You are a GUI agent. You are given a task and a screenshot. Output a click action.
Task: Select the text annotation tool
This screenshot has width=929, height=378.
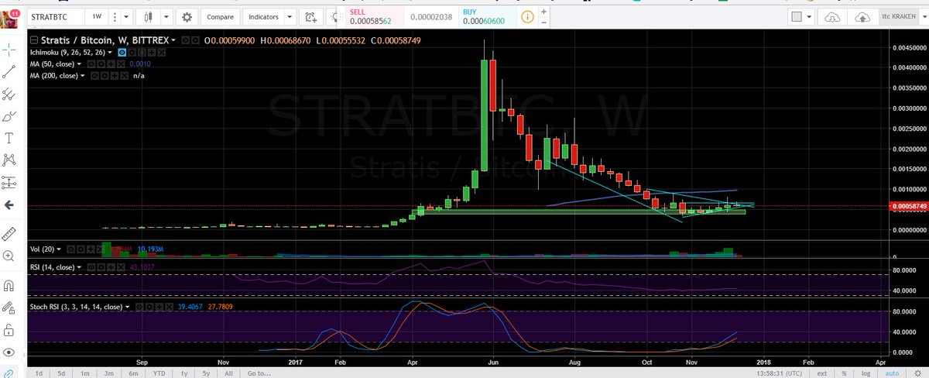[9, 138]
